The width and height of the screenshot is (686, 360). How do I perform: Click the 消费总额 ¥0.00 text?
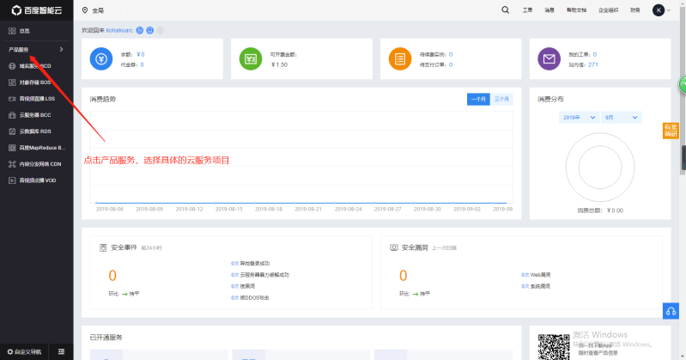click(600, 211)
